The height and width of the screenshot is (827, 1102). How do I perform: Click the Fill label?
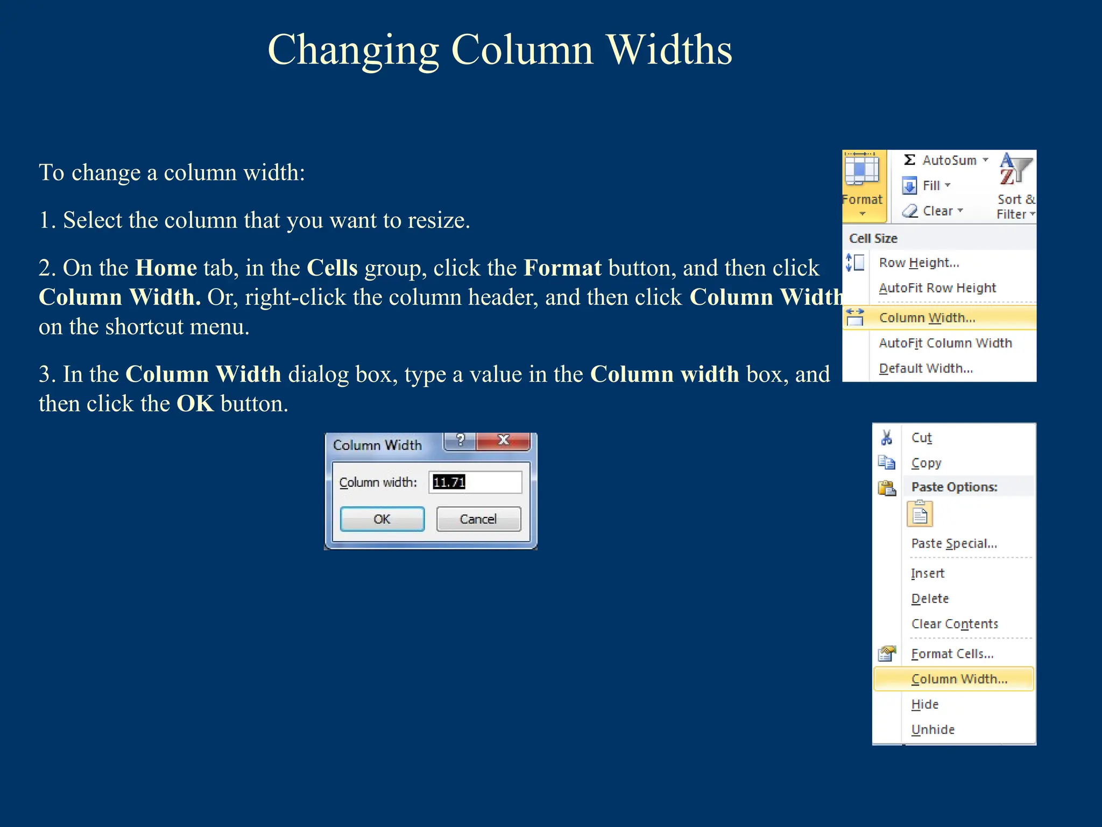pyautogui.click(x=931, y=185)
